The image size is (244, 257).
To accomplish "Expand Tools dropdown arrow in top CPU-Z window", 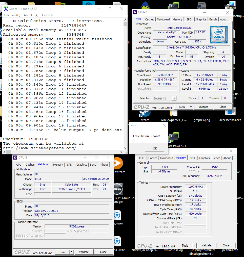I will pyautogui.click(x=191, y=107).
